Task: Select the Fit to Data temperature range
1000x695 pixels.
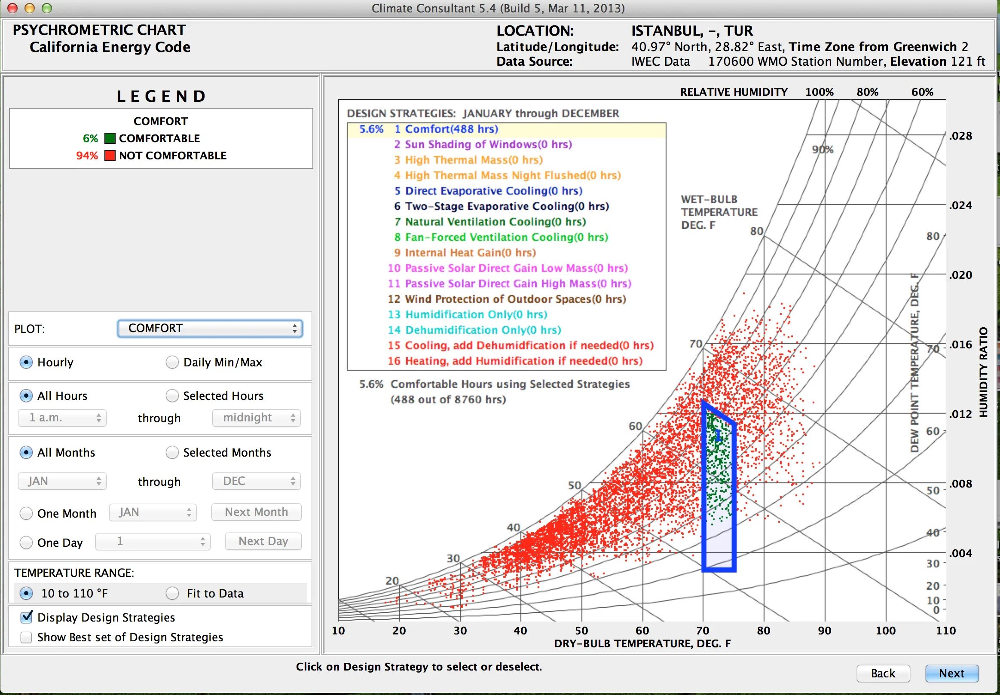Action: pos(172,593)
